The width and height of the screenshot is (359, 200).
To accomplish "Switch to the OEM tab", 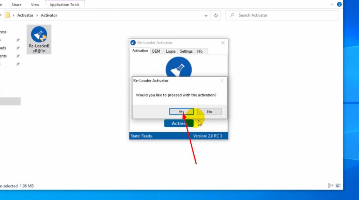I will [x=156, y=51].
